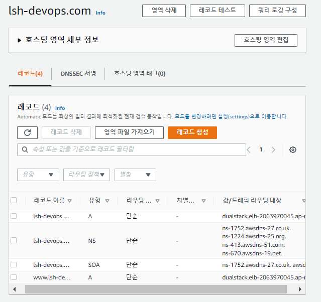Viewport: 321px width, 302px height.
Task: Click the 호스팅 영역 편집 button
Action: [x=266, y=40]
